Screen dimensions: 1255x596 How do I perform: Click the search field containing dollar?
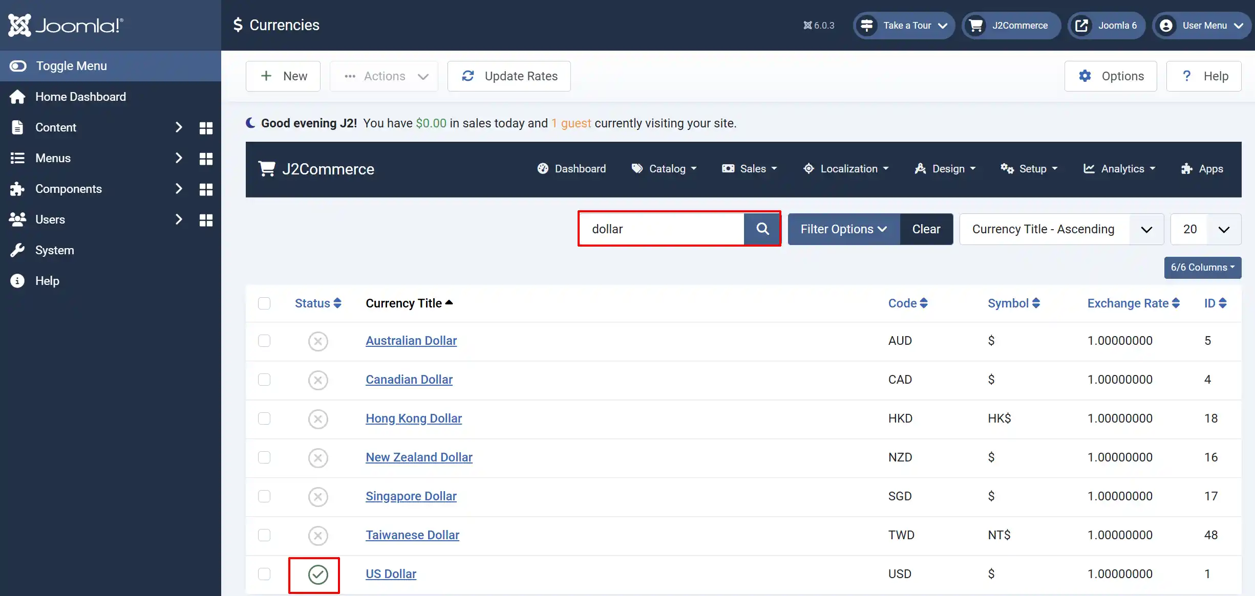662,229
